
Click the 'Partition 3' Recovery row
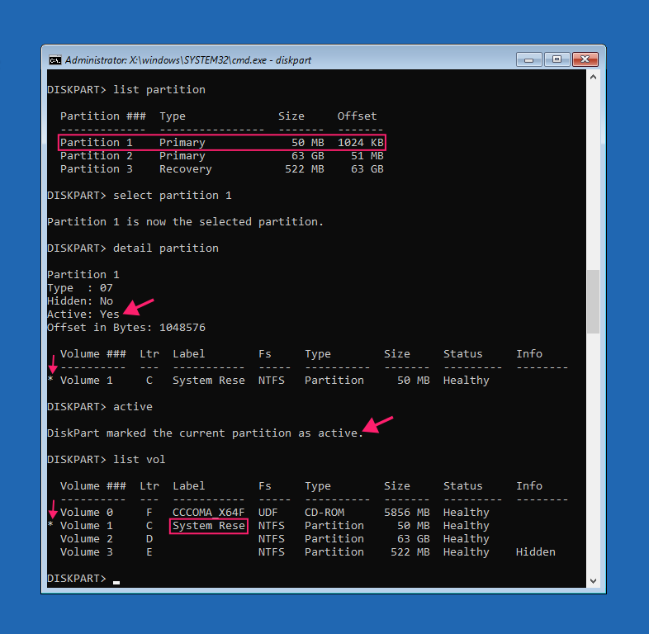(x=222, y=169)
